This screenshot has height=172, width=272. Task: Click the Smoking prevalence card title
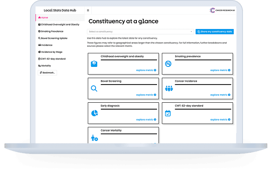pyautogui.click(x=188, y=56)
